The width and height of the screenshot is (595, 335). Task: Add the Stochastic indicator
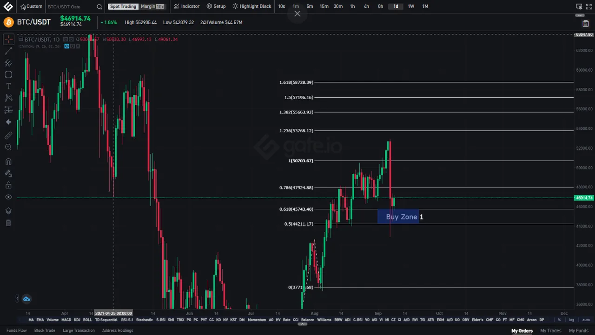tap(145, 320)
